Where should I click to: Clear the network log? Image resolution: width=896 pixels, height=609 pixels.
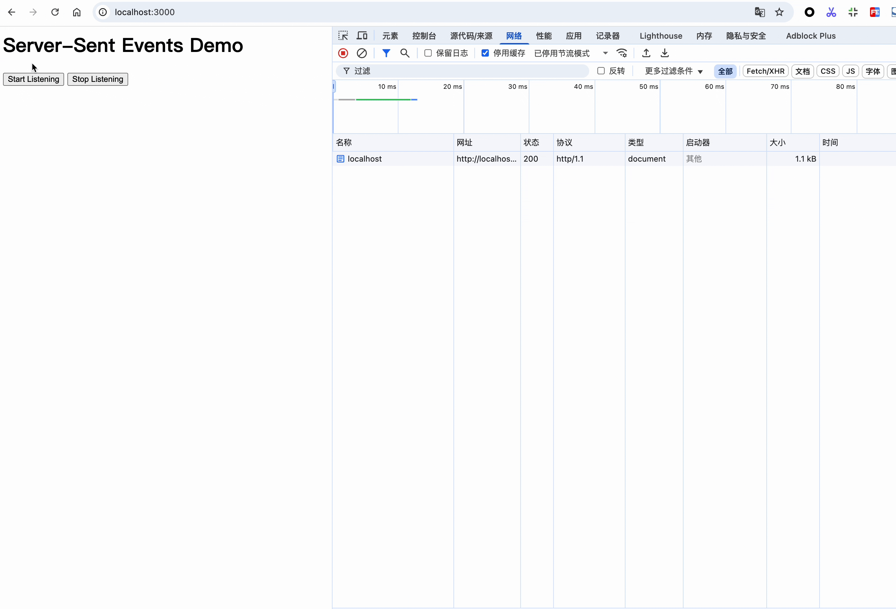pyautogui.click(x=362, y=53)
